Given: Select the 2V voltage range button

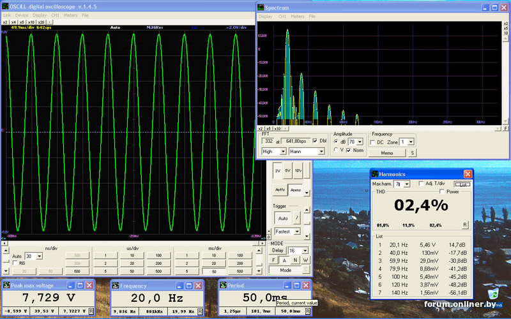Looking at the screenshot, I should pos(278,170).
